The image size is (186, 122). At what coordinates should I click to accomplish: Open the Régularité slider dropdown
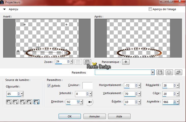(178, 85)
